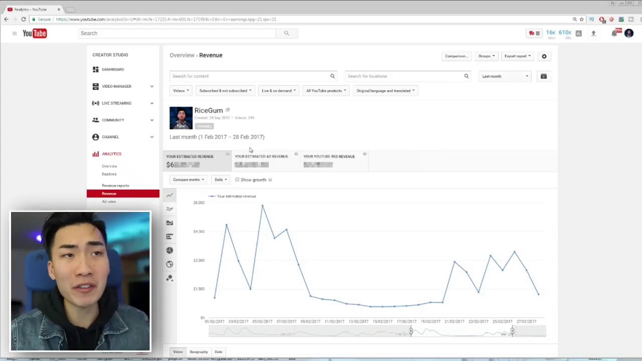Click the Overview breadcrumb link

182,55
